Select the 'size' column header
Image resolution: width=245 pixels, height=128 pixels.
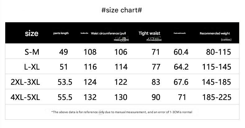pos(32,33)
